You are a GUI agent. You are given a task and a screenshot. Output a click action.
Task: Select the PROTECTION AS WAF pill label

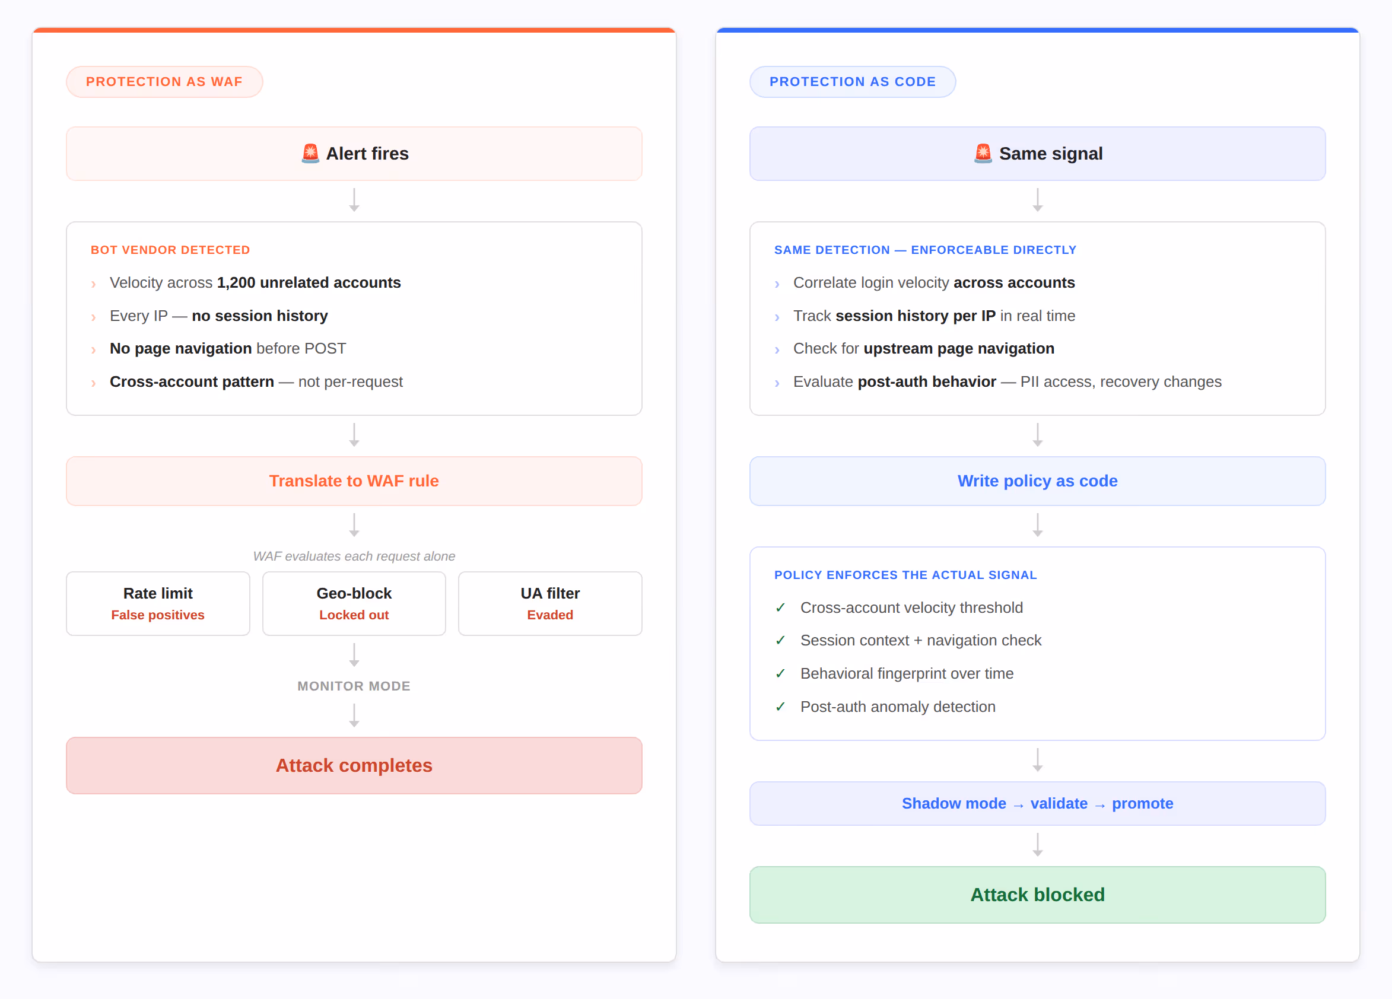click(x=164, y=82)
